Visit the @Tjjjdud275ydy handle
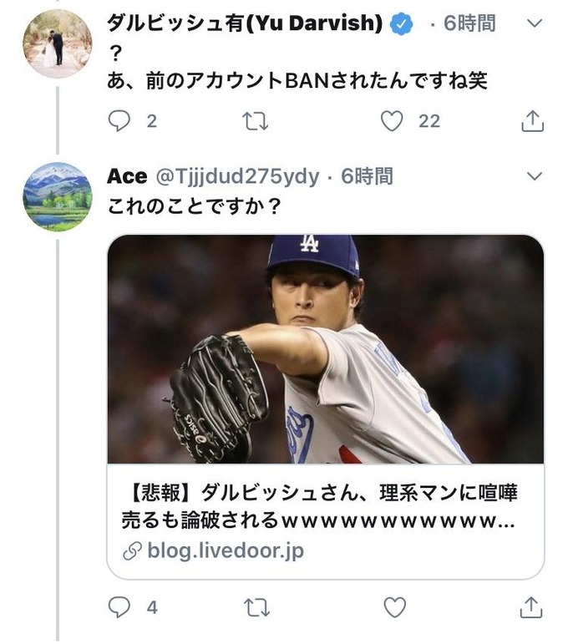This screenshot has width=568, height=644. coord(237,176)
